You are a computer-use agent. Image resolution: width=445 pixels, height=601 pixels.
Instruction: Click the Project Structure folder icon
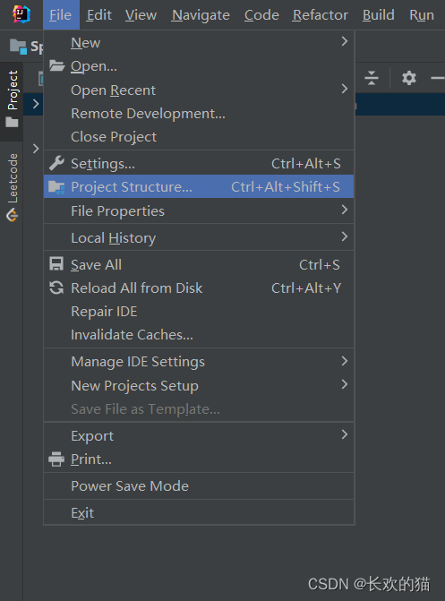coord(56,186)
